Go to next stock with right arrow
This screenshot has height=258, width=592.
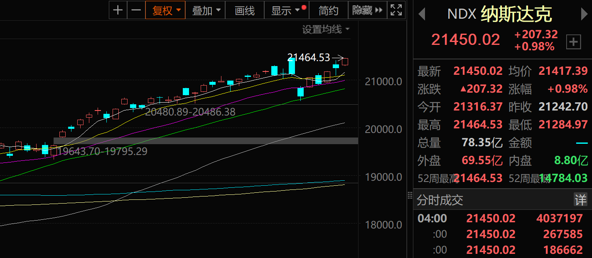click(x=584, y=14)
